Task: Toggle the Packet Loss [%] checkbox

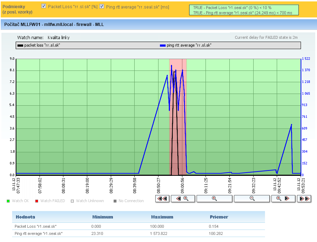Action: coord(43,6)
